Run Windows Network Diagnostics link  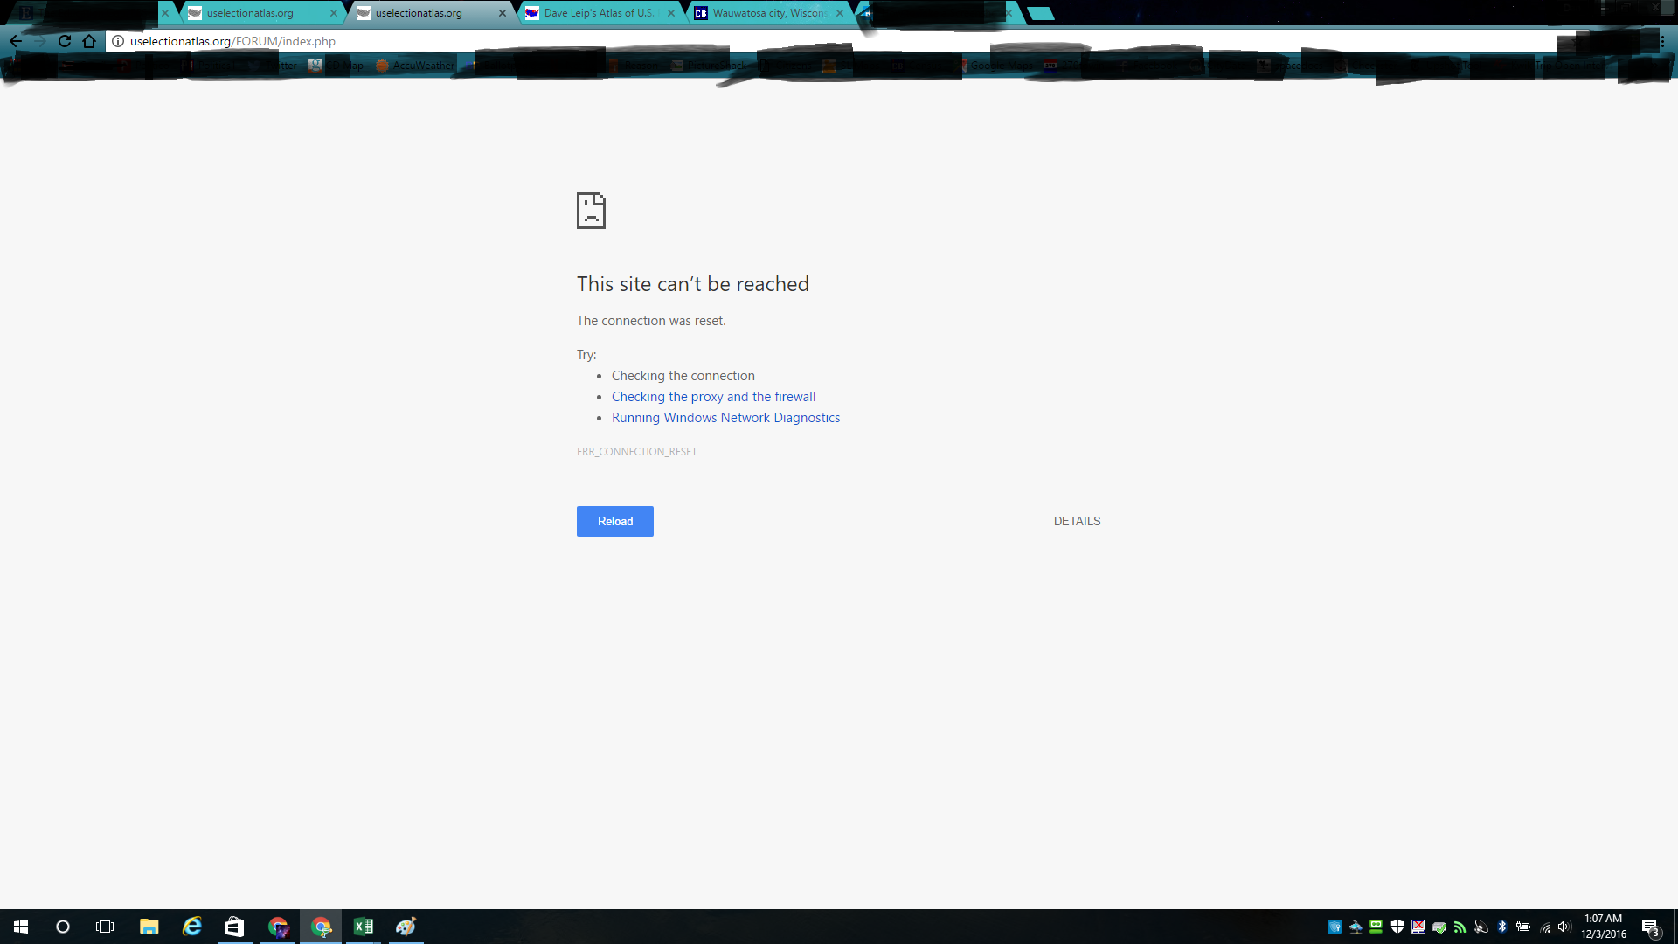point(725,418)
